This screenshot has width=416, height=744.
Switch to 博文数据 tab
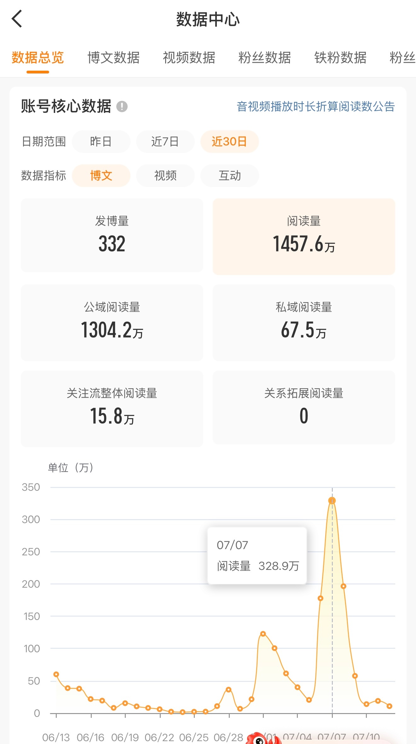(x=113, y=58)
